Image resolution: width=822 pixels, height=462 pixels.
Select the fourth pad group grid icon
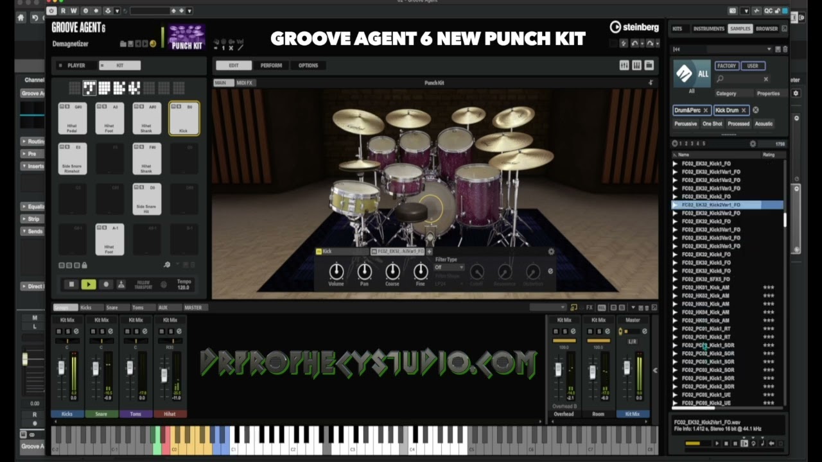(119, 88)
